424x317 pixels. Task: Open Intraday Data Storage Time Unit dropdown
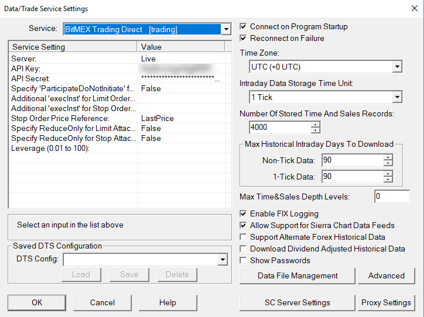click(397, 97)
